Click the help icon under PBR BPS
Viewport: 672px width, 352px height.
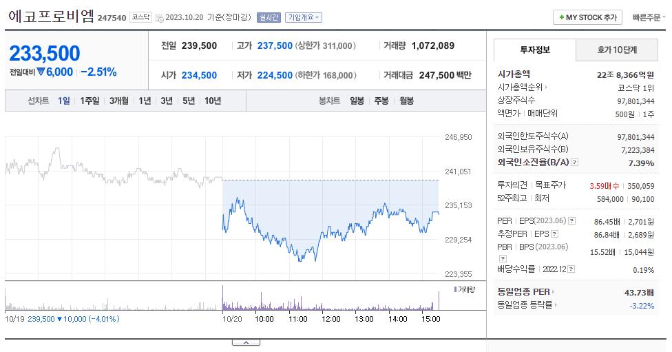(503, 258)
